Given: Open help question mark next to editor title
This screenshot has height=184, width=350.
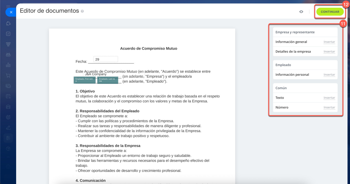Looking at the screenshot, I should click(x=82, y=11).
